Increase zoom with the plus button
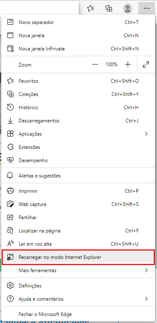Screen dimensions: 157x323 tap(128, 65)
